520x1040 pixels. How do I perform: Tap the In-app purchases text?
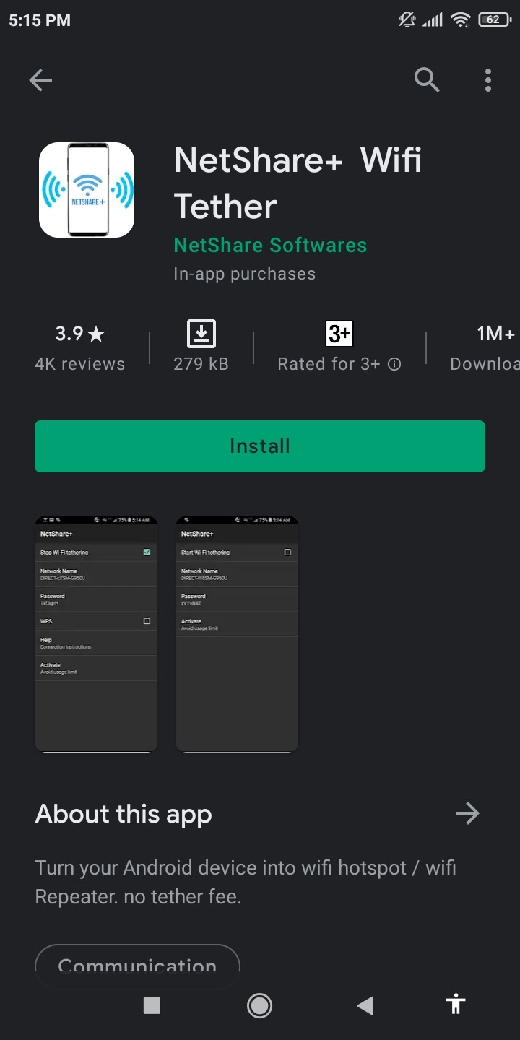coord(245,274)
